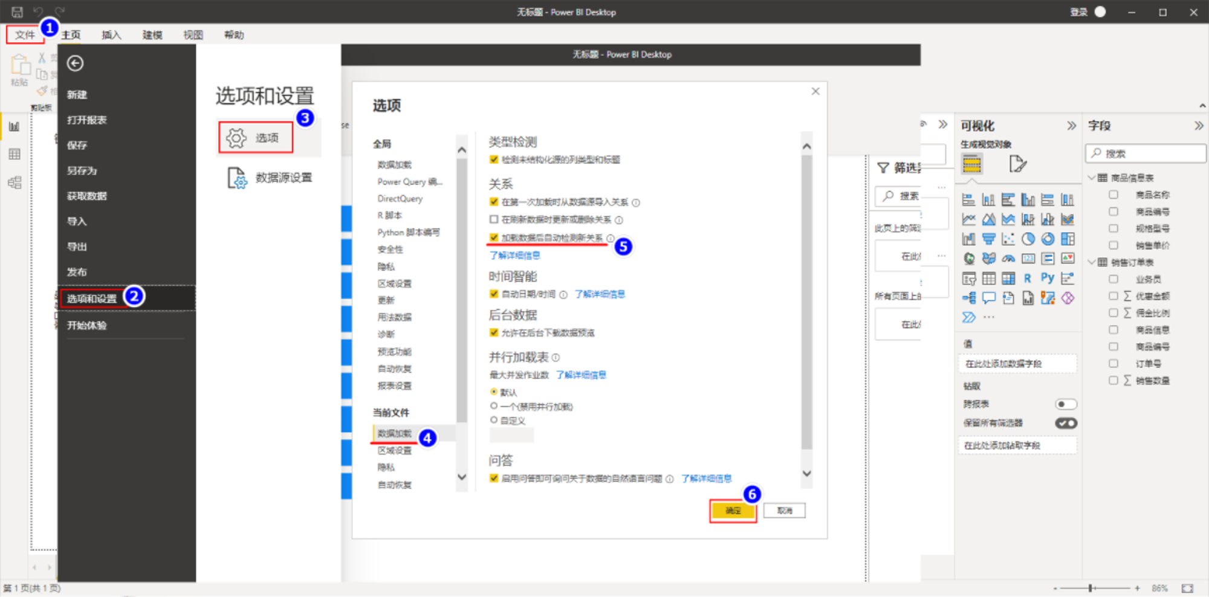The height and width of the screenshot is (597, 1209).
Task: Toggle 允许在后台下载数据预览 checkbox
Action: click(x=494, y=332)
